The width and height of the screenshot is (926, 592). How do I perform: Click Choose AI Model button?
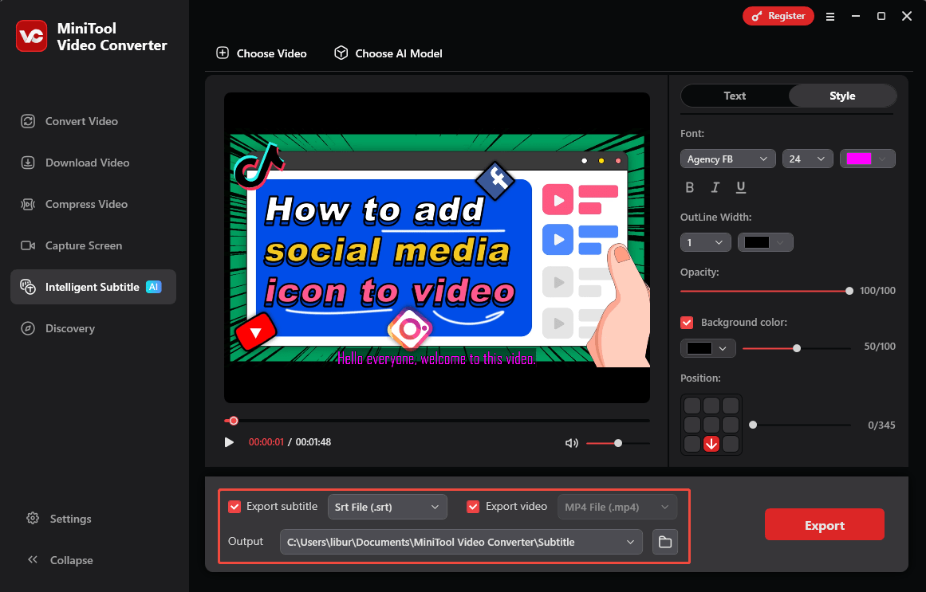(388, 53)
